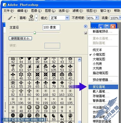Select 小列表 view option
Screen dimensions: 121x123
tap(103, 64)
